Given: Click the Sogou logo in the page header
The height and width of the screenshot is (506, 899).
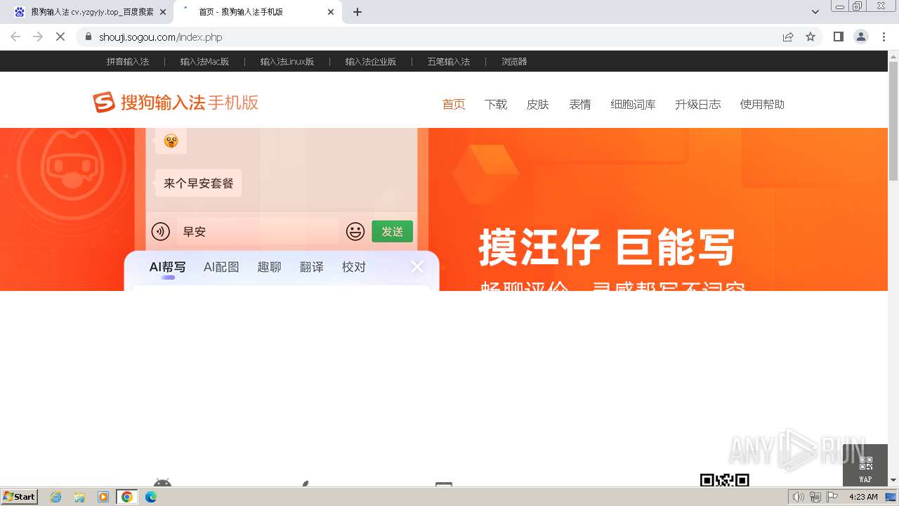Looking at the screenshot, I should 176,103.
